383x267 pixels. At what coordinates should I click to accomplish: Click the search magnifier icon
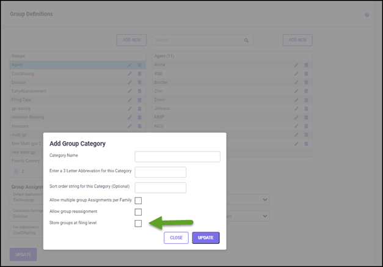tap(247, 40)
